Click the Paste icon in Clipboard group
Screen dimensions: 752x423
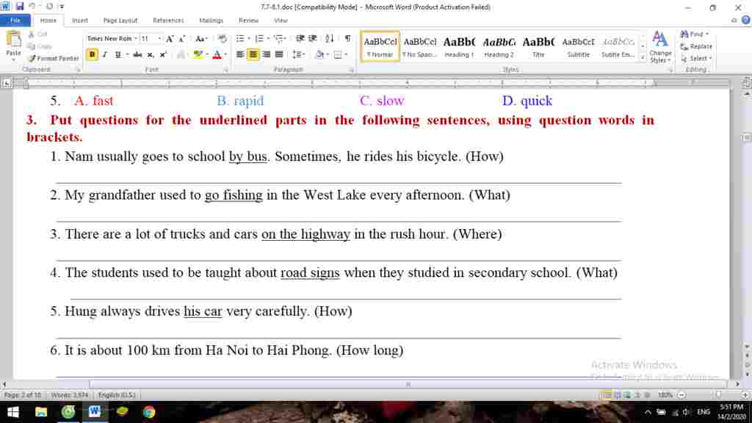[13, 43]
